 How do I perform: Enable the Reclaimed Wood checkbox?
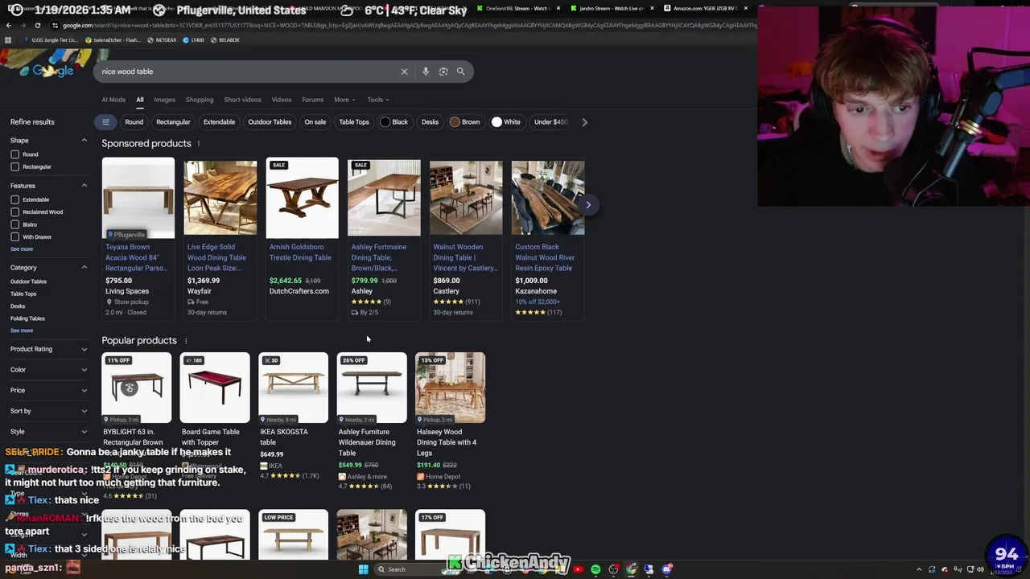[14, 212]
